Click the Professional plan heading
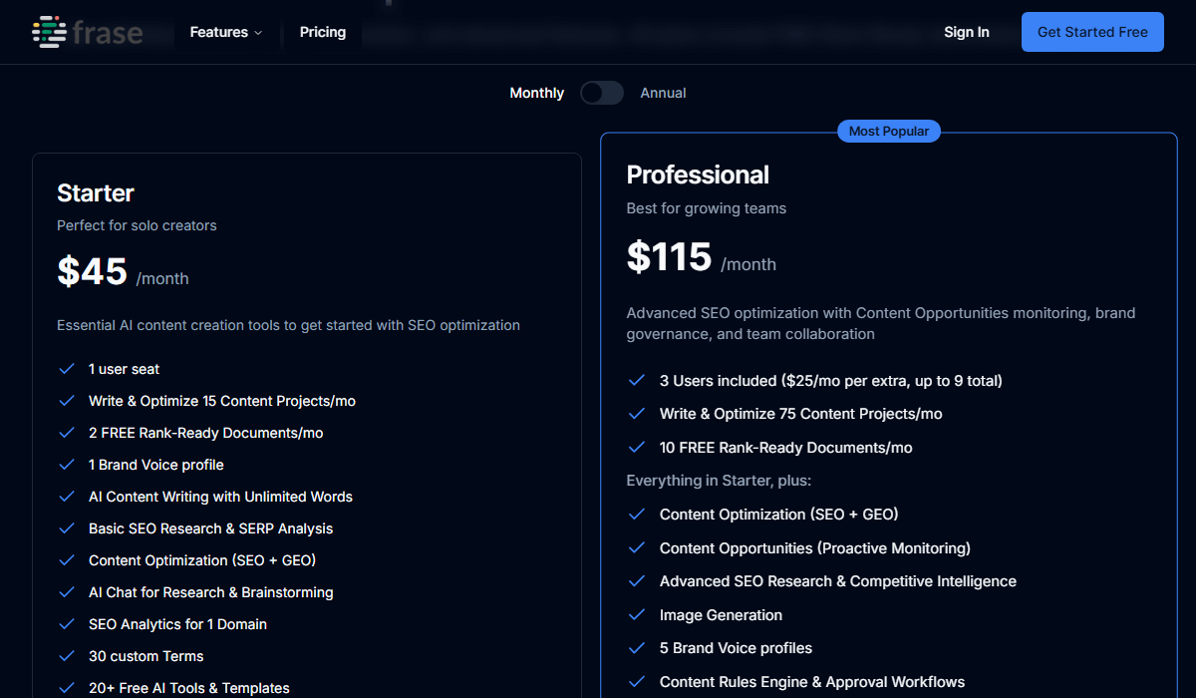1196x698 pixels. [698, 175]
